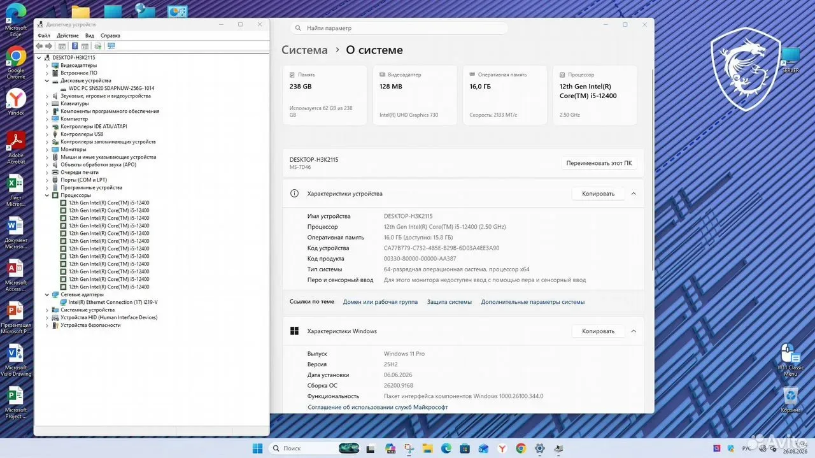Open the Вид menu

pyautogui.click(x=90, y=36)
